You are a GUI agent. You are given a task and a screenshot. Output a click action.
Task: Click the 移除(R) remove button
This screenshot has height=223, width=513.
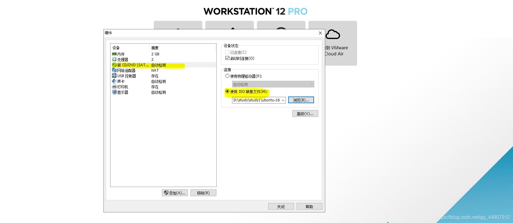click(x=203, y=193)
